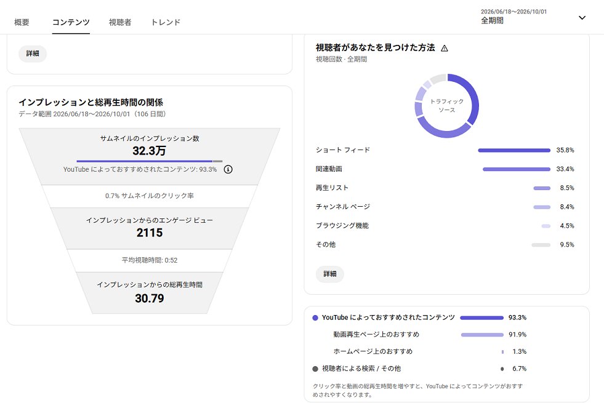Click the 再生リスト 8.5% bar
This screenshot has height=403, width=604.
click(542, 188)
